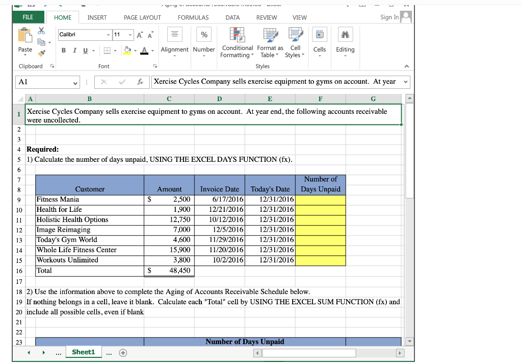Select the Sheet1 tab

[84, 352]
